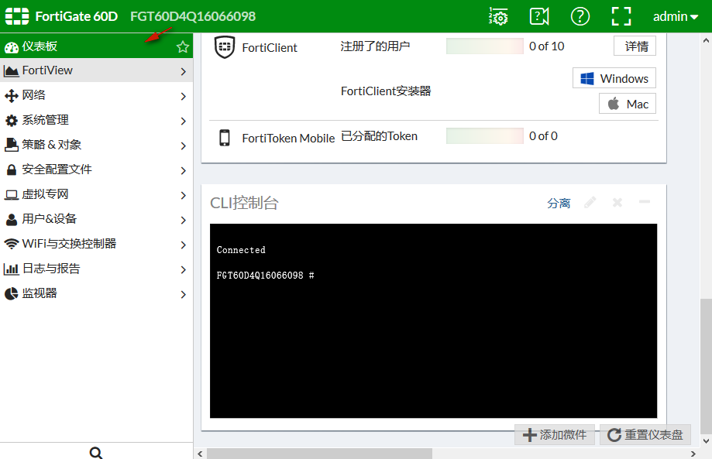The width and height of the screenshot is (712, 459).
Task: Open the help question mark icon
Action: click(580, 16)
